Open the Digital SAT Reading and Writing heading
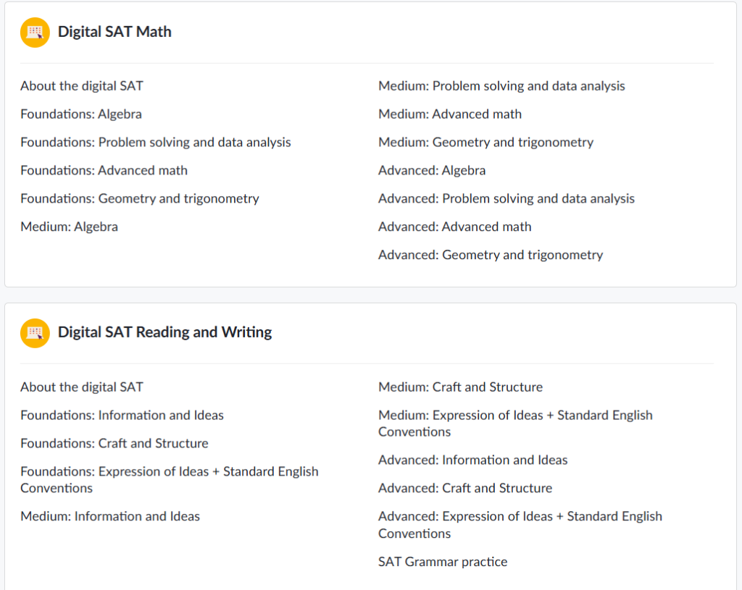 tap(164, 332)
